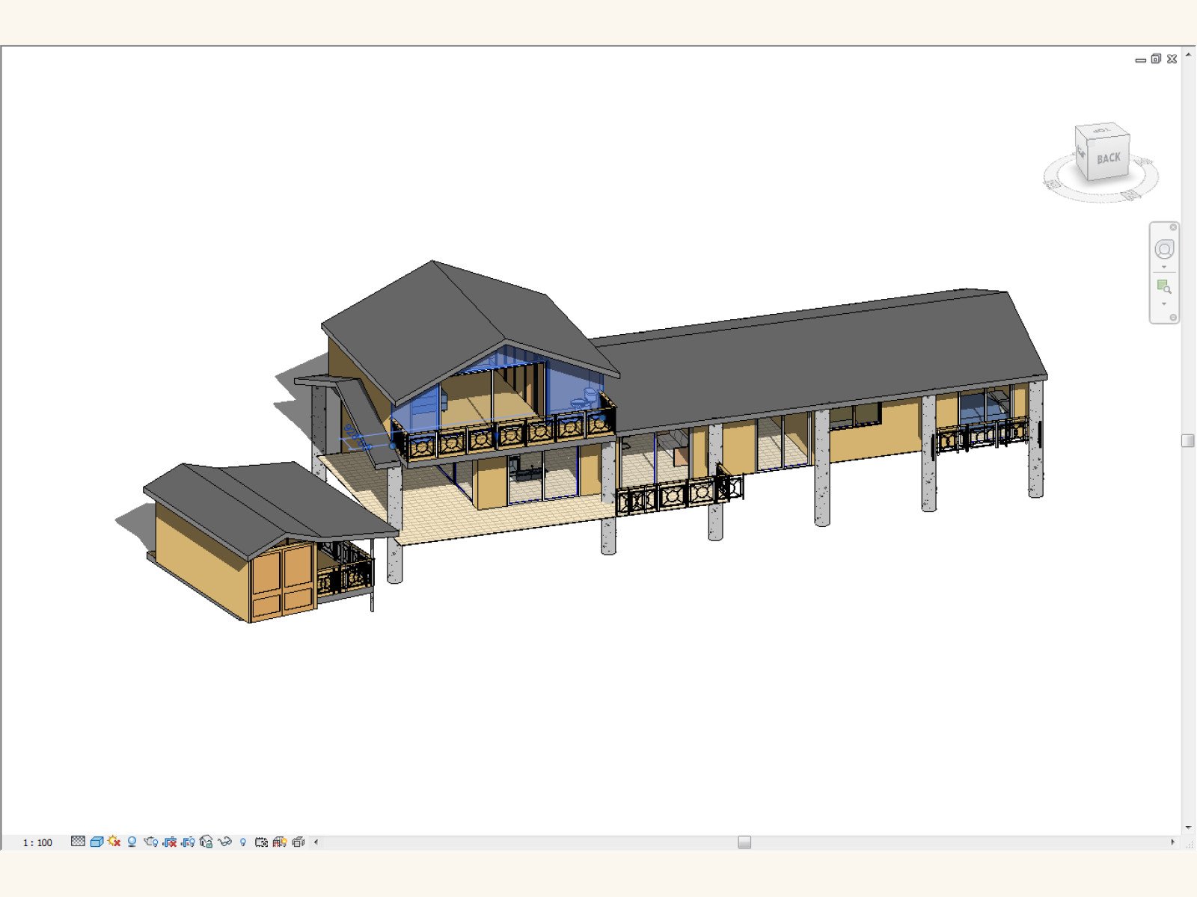Open the rendering dialog teapot icon

coord(151,842)
